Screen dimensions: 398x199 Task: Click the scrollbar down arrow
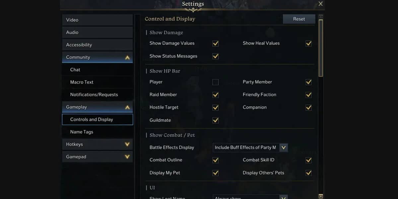point(321,196)
